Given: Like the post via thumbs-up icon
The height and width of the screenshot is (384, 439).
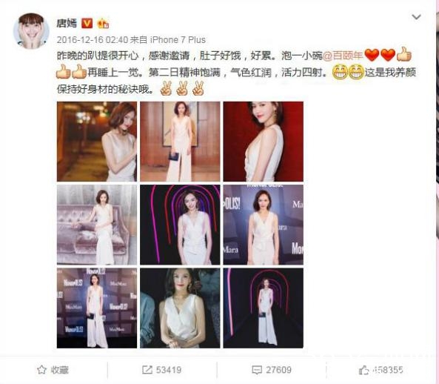Looking at the screenshot, I should (363, 370).
